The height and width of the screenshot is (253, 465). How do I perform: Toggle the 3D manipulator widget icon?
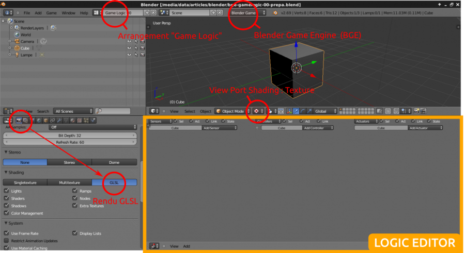pos(289,111)
